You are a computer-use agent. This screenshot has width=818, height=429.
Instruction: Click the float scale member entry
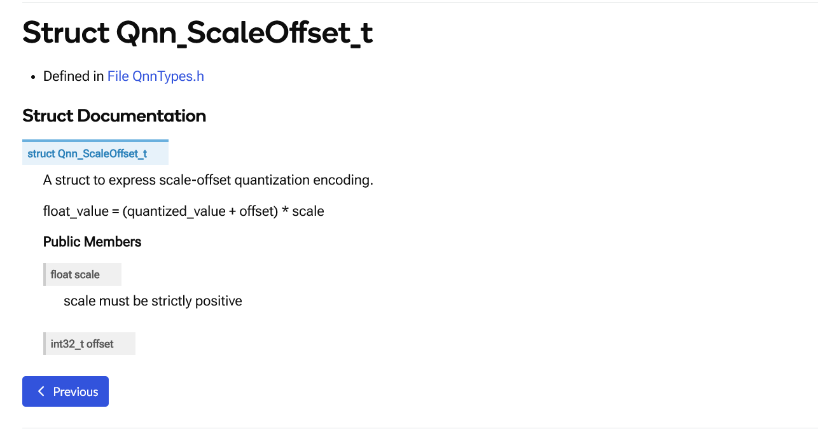[82, 274]
